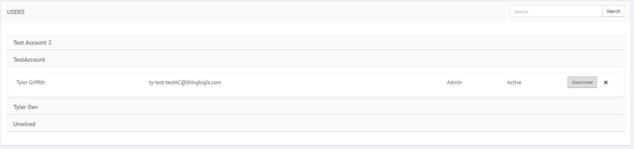This screenshot has width=634, height=149.
Task: Click the ty-test-testAC@thinglogix.com email address
Action: [185, 82]
